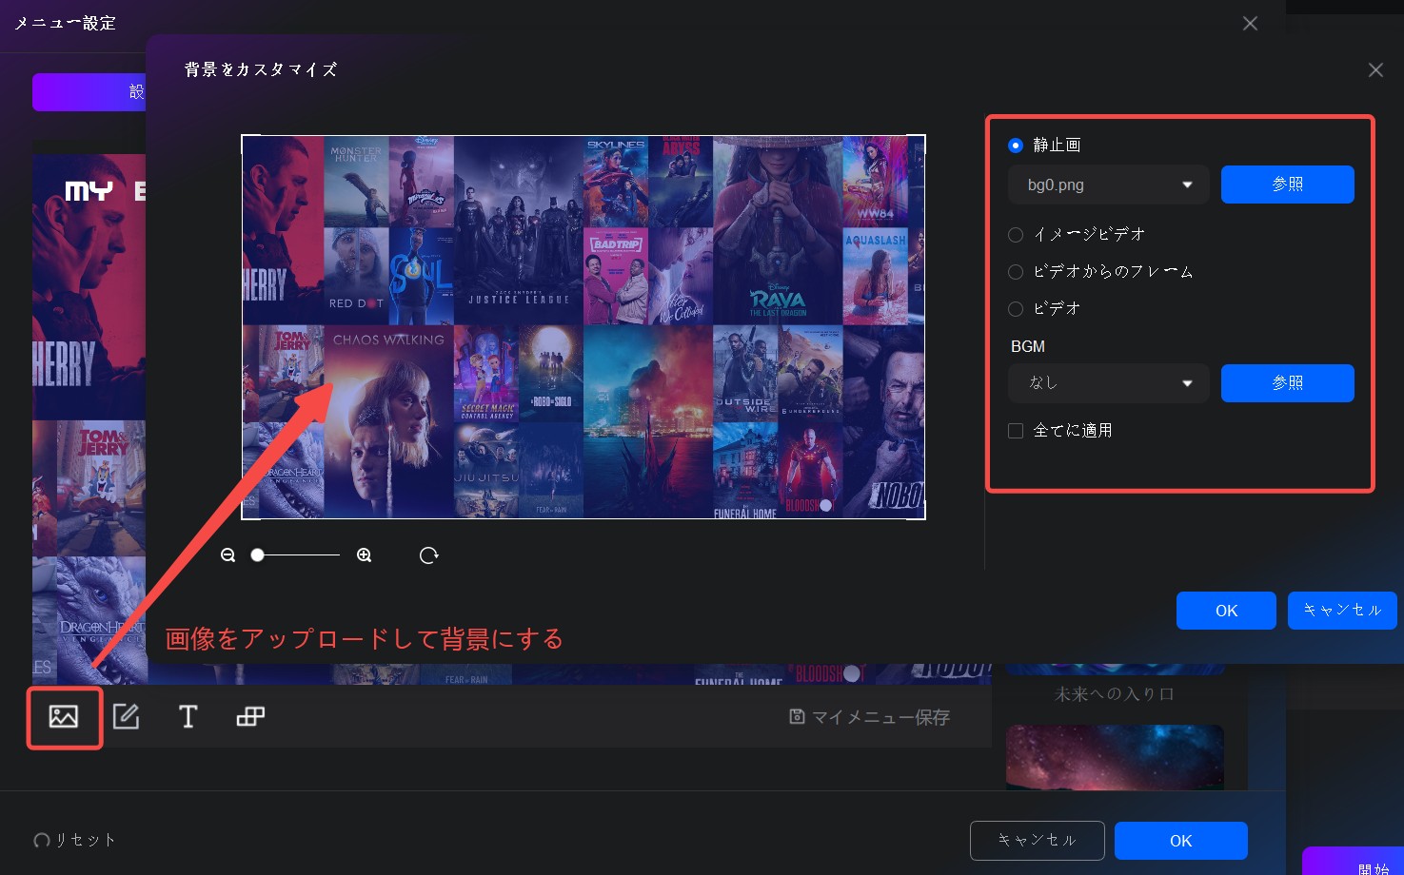Click the purple 設 tab button in menu settings
The height and width of the screenshot is (875, 1404).
coord(89,92)
